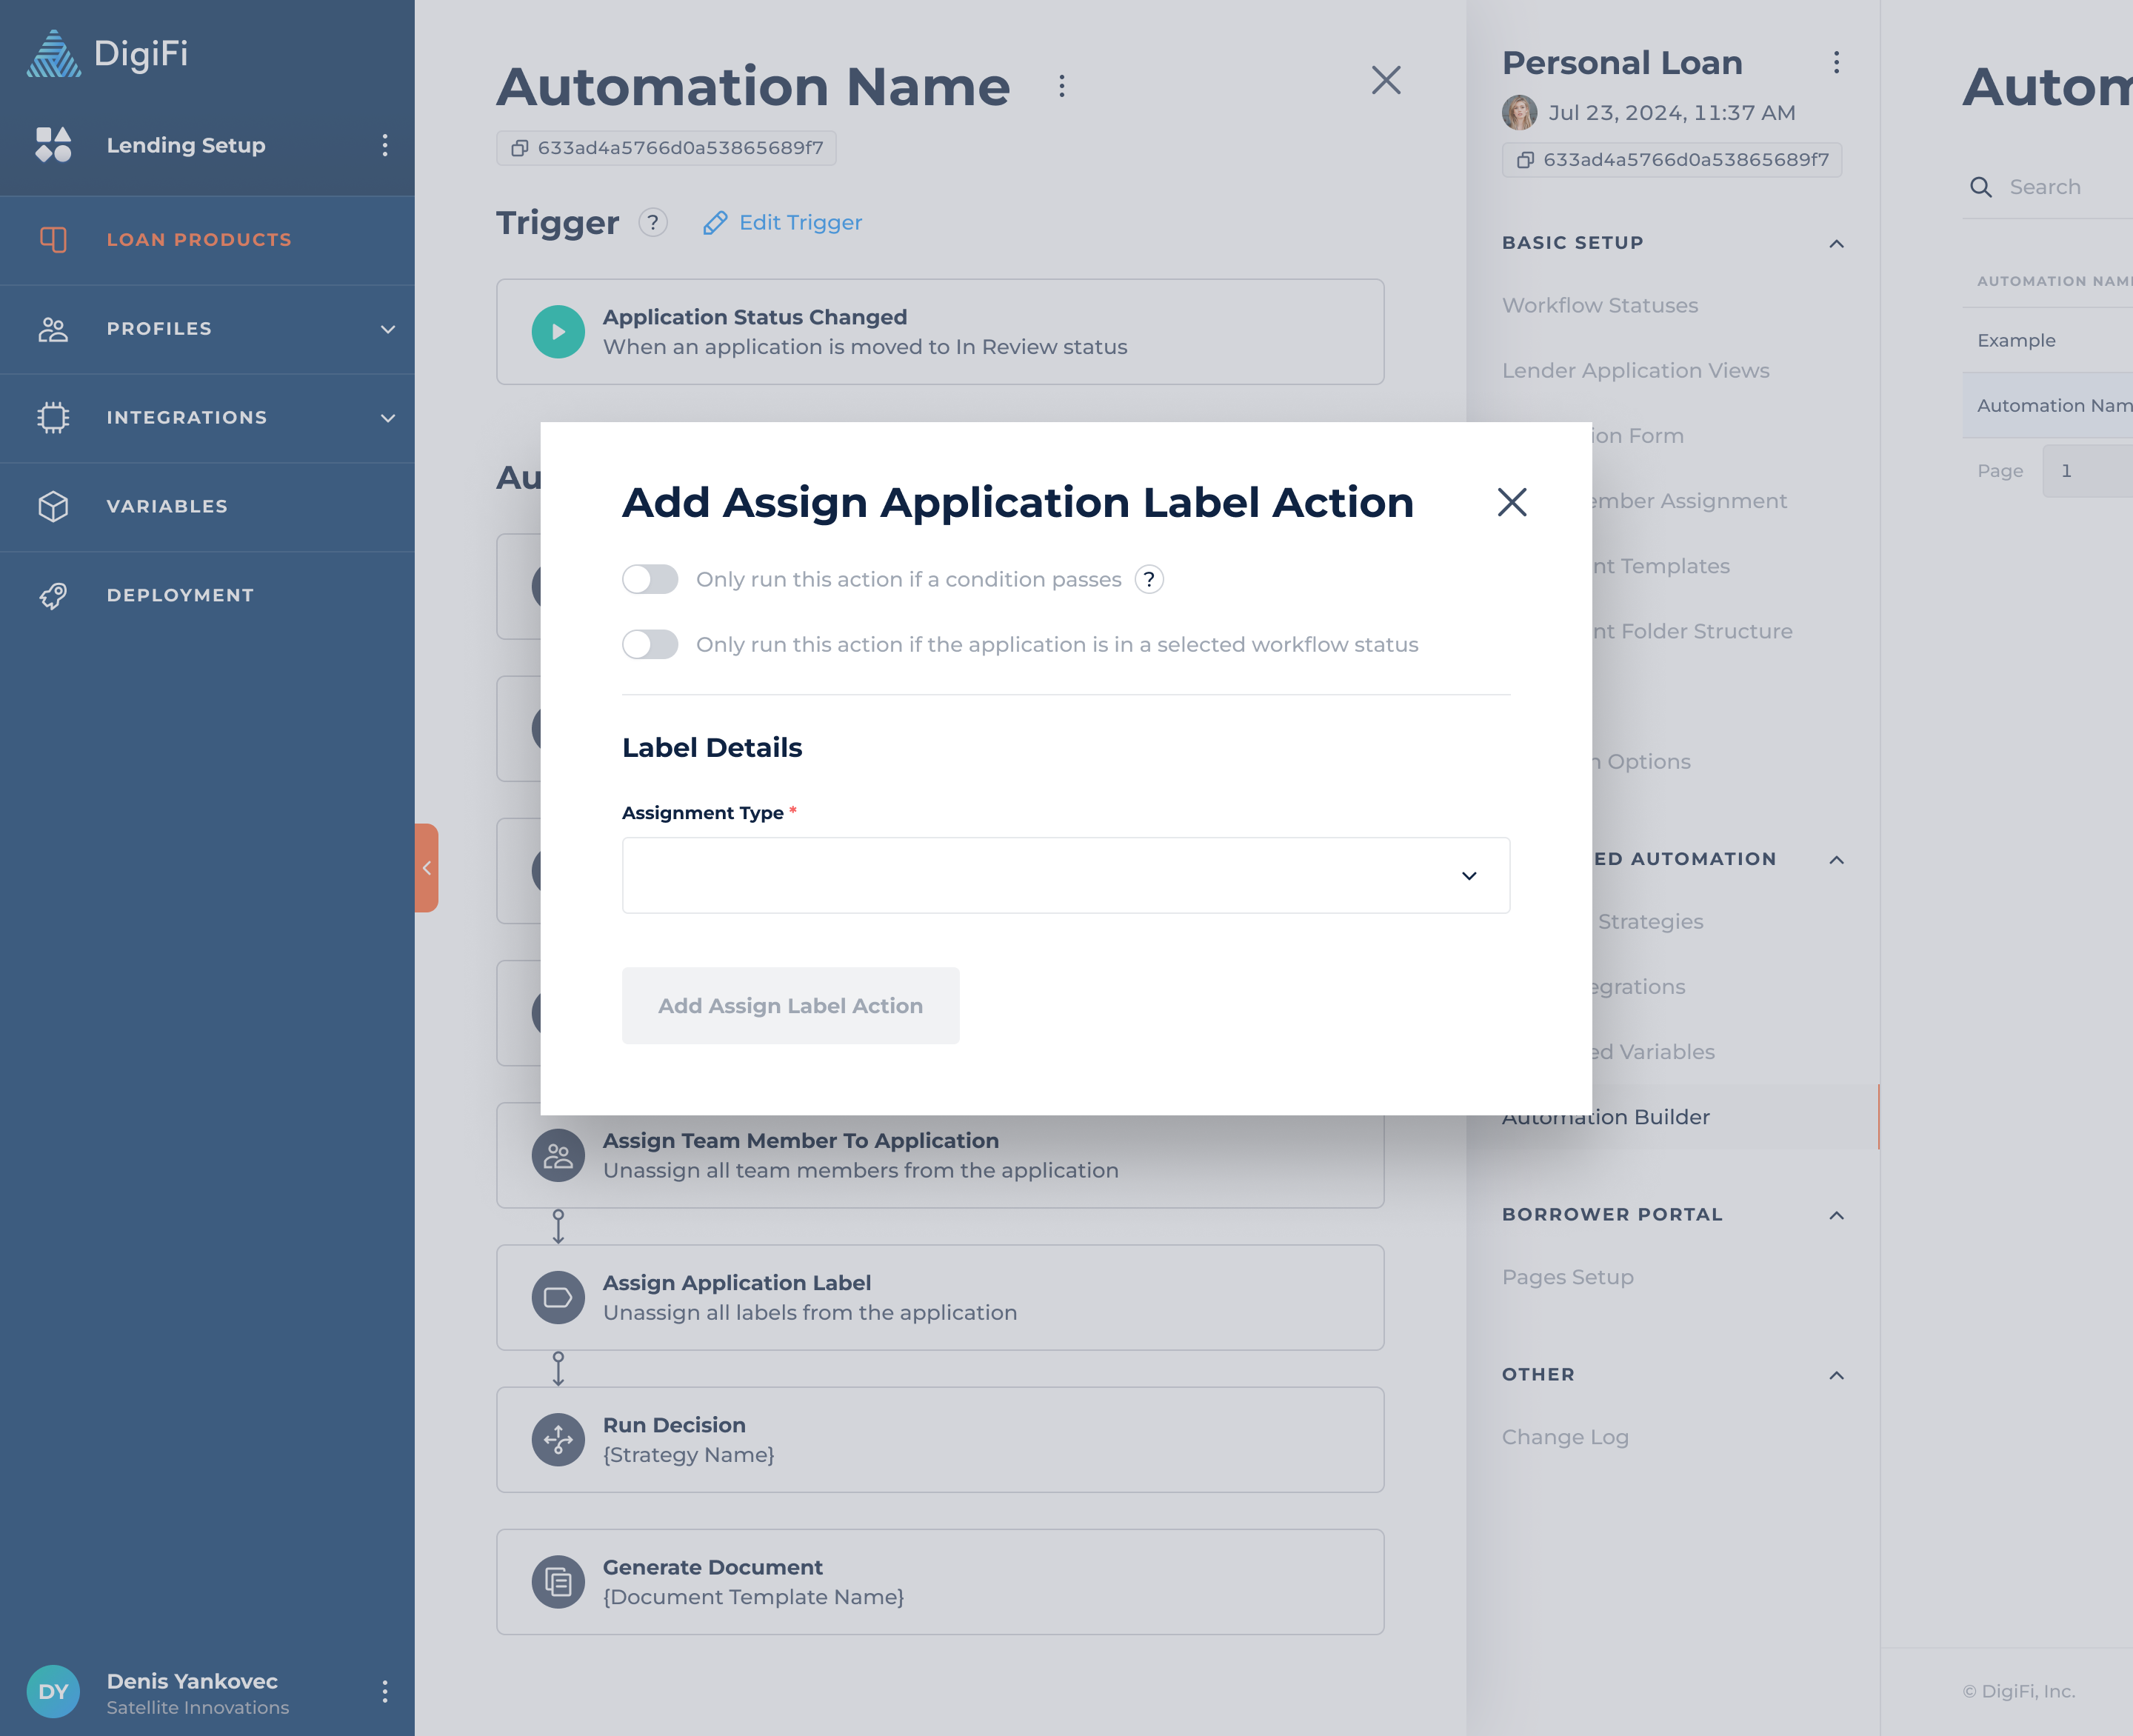Image resolution: width=2133 pixels, height=1736 pixels.
Task: Enable run action only if condition passes
Action: point(650,578)
